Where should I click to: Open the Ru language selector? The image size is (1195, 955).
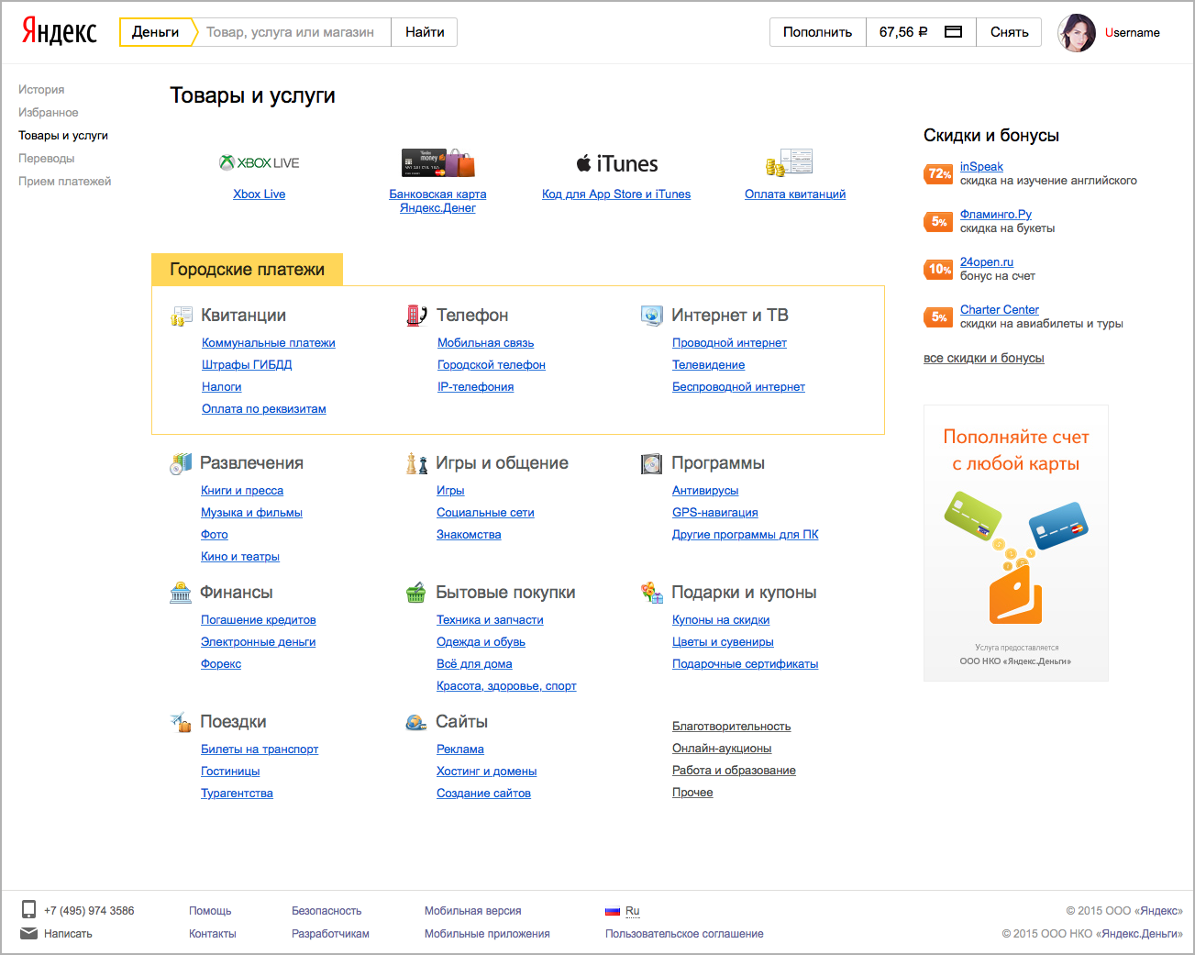pos(633,911)
